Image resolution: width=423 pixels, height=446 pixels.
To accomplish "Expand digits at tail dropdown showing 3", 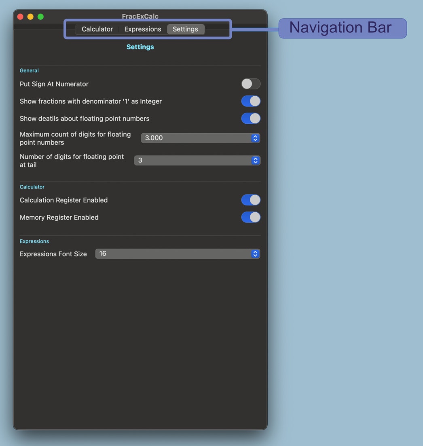I will pos(197,161).
